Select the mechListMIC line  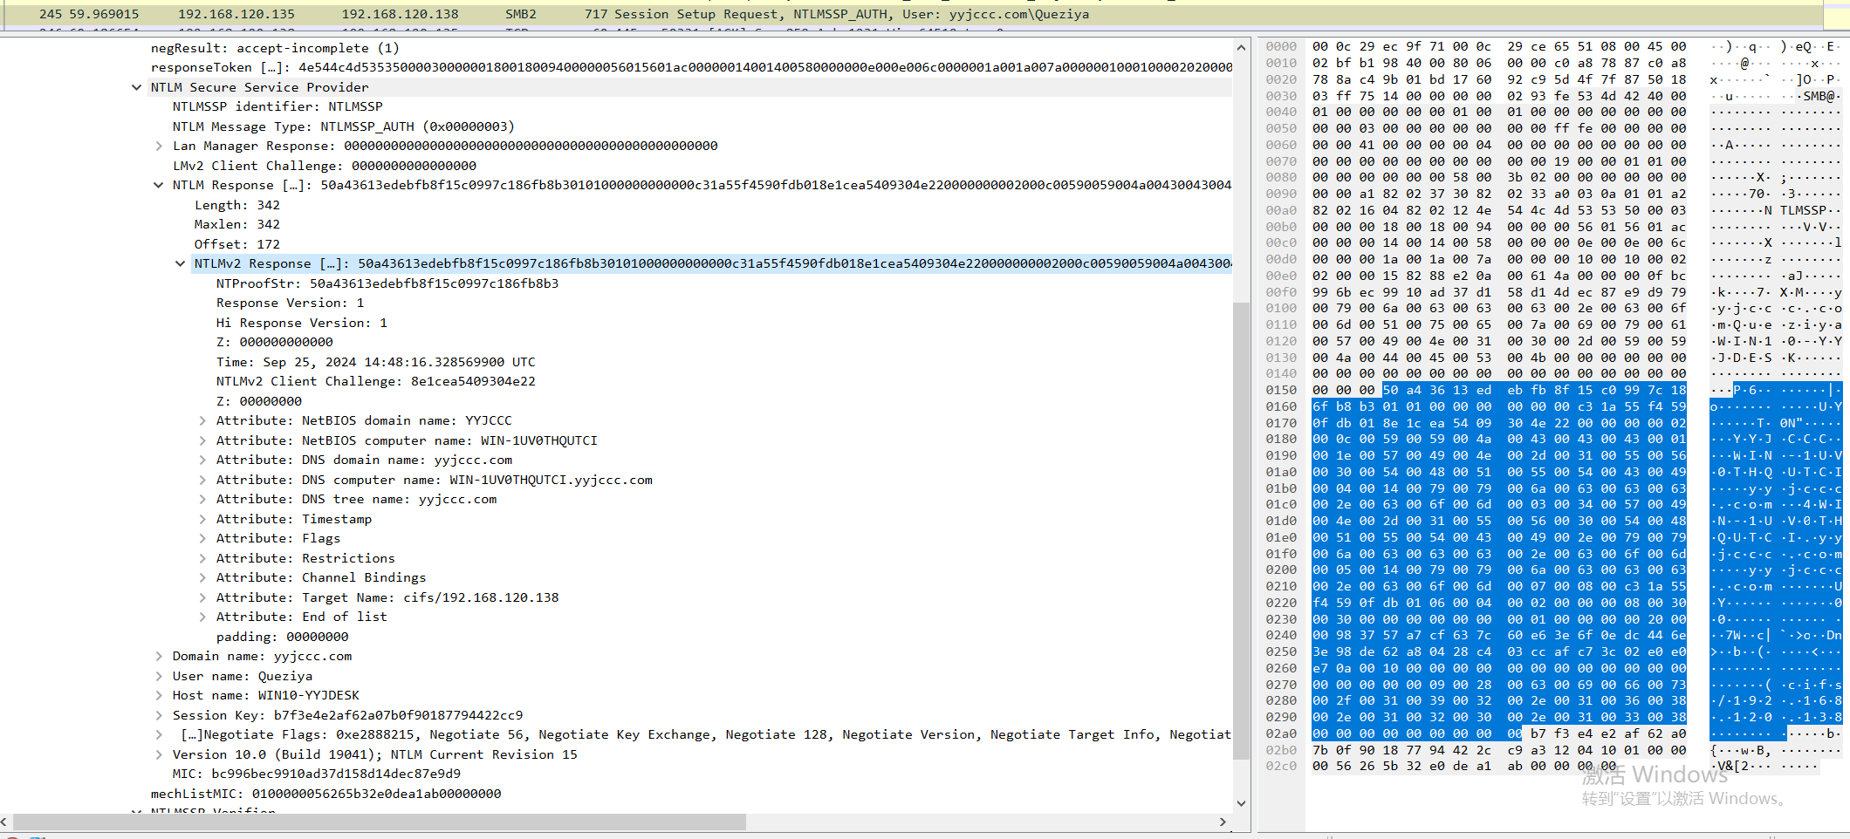coord(325,794)
